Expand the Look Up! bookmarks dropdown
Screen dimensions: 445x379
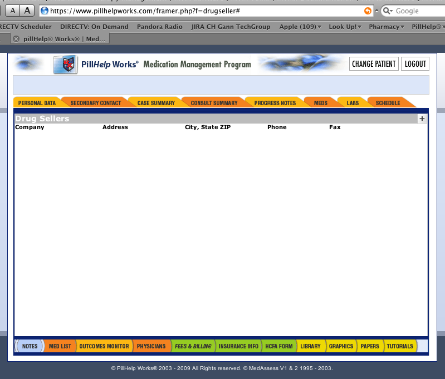pos(345,26)
